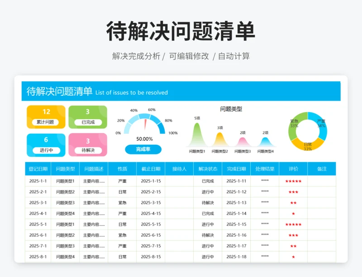Click the 0% label on the gauge
Viewport: 362px width, 277px height.
coord(118,133)
